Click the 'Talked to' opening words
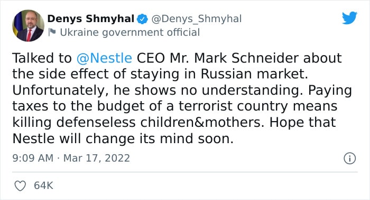The height and width of the screenshot is (200, 370). 42,58
